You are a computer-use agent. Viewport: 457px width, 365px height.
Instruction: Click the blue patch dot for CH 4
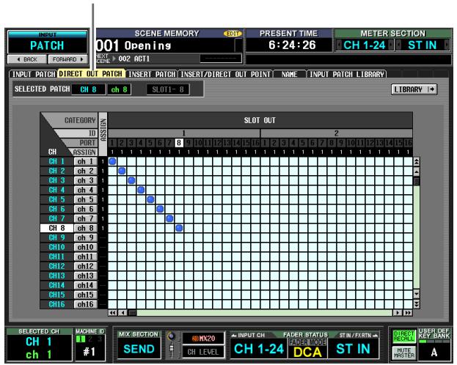point(141,190)
